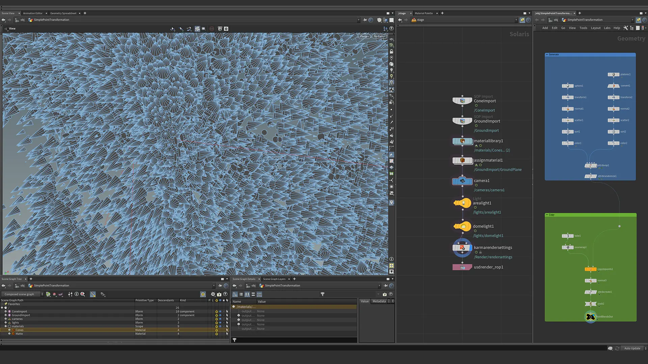Select the attribrandomize1 node in Generate box

coord(590,176)
